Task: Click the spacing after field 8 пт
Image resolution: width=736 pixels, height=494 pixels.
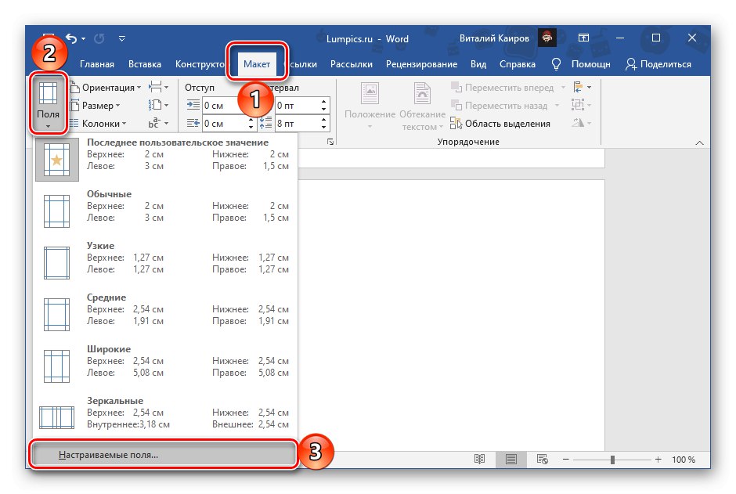Action: click(x=297, y=124)
